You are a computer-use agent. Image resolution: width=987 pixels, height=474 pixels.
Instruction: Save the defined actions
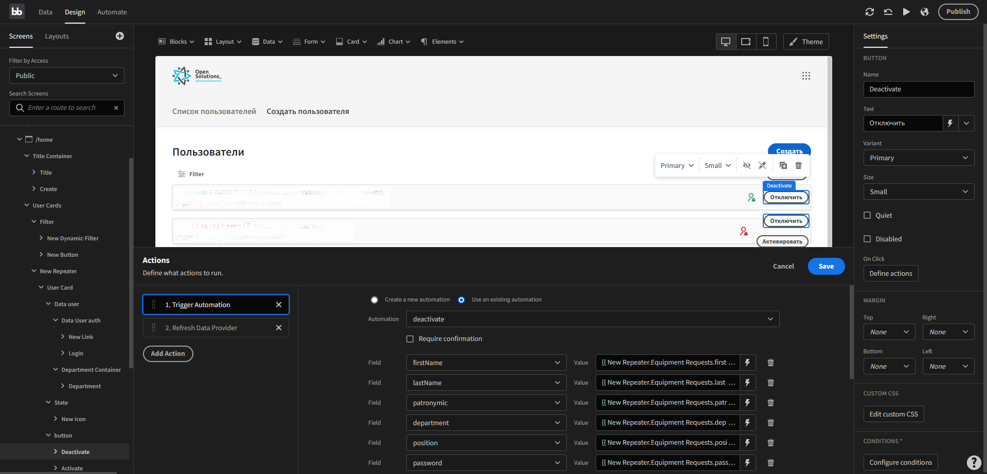[x=826, y=266]
